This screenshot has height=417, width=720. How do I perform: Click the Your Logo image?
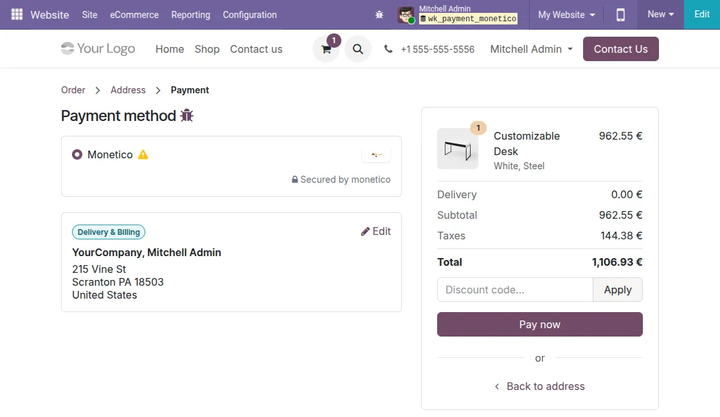pos(98,49)
